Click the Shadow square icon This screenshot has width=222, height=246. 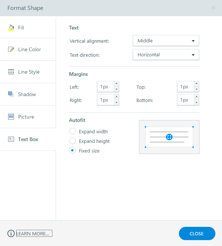click(11, 94)
